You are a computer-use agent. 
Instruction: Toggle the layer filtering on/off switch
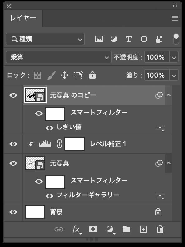(176, 39)
